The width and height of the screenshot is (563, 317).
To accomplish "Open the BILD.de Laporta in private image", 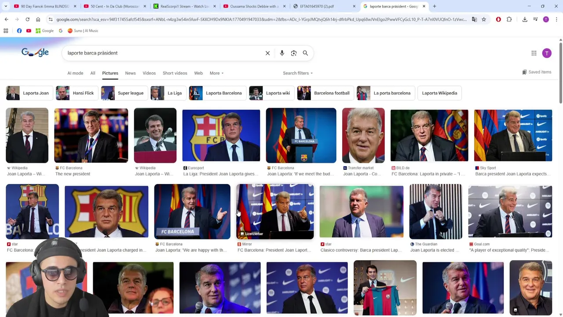I will [x=429, y=136].
